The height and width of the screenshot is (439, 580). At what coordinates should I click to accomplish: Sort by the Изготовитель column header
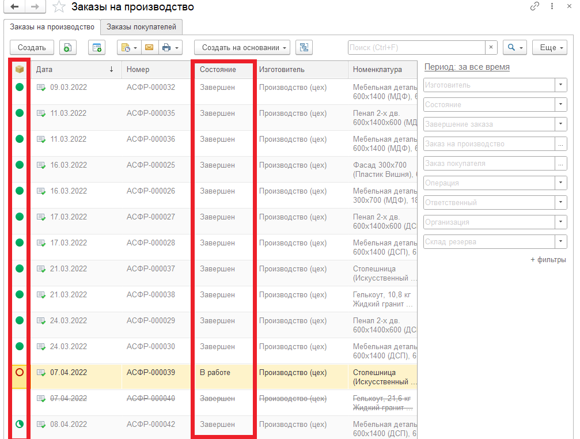point(301,69)
